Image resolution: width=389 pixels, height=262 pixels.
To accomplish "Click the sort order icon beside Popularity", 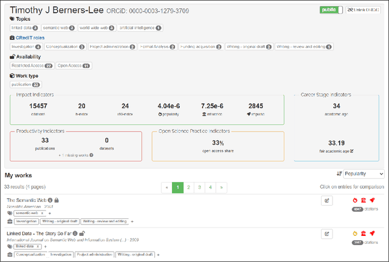I will [x=339, y=174].
